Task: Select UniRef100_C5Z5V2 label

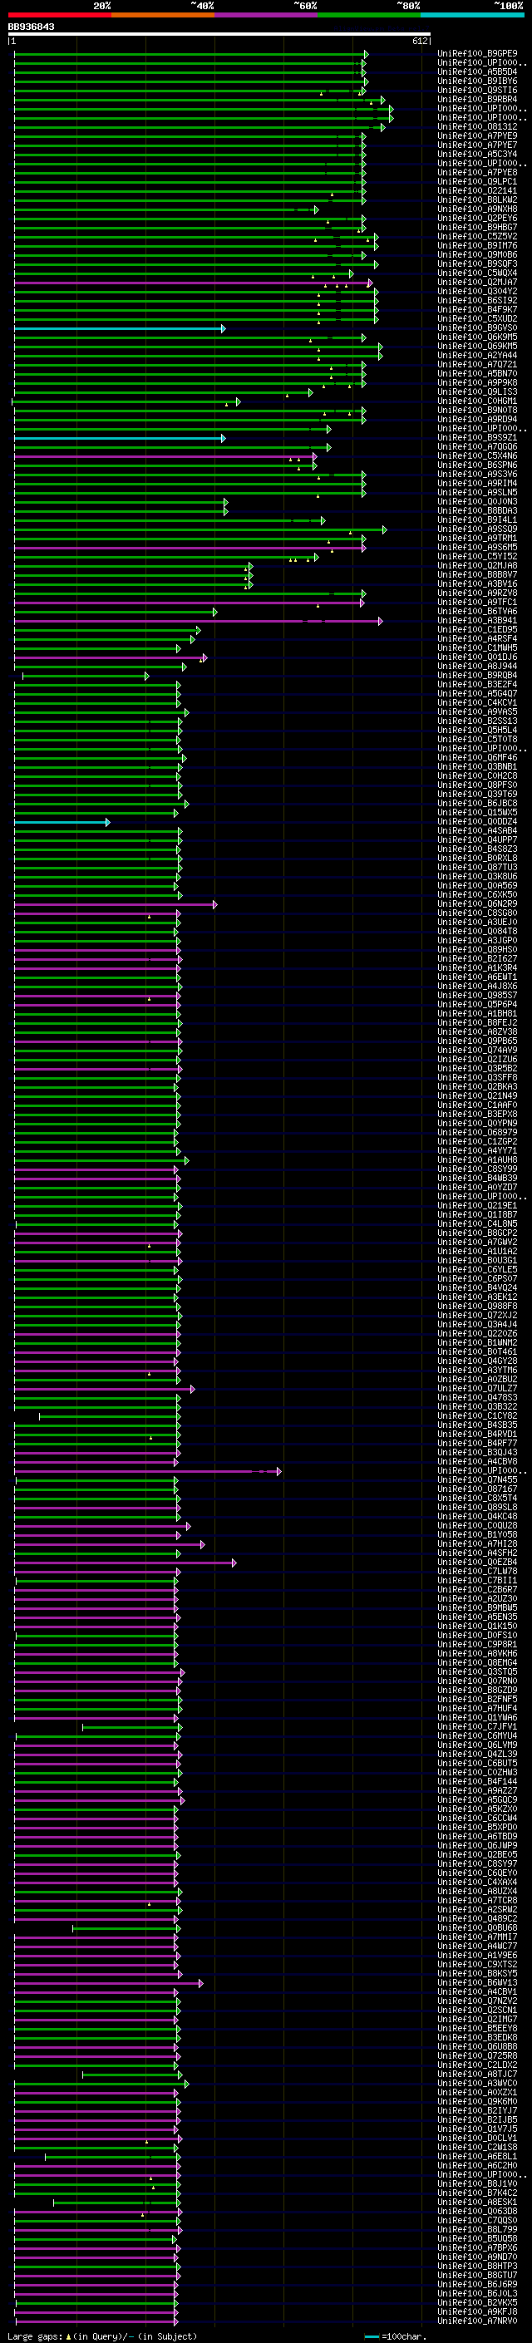Action: pos(477,237)
